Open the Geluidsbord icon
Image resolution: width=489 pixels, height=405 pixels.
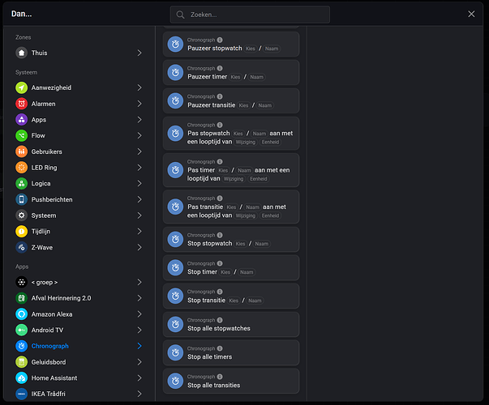click(x=22, y=362)
